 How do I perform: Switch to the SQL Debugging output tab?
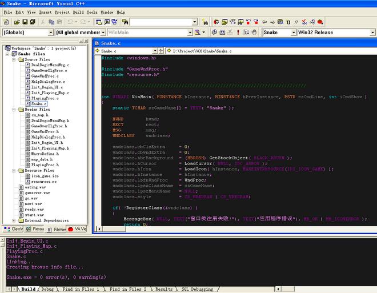point(197,289)
